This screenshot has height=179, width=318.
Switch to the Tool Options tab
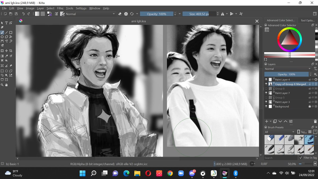pyautogui.click(x=308, y=20)
